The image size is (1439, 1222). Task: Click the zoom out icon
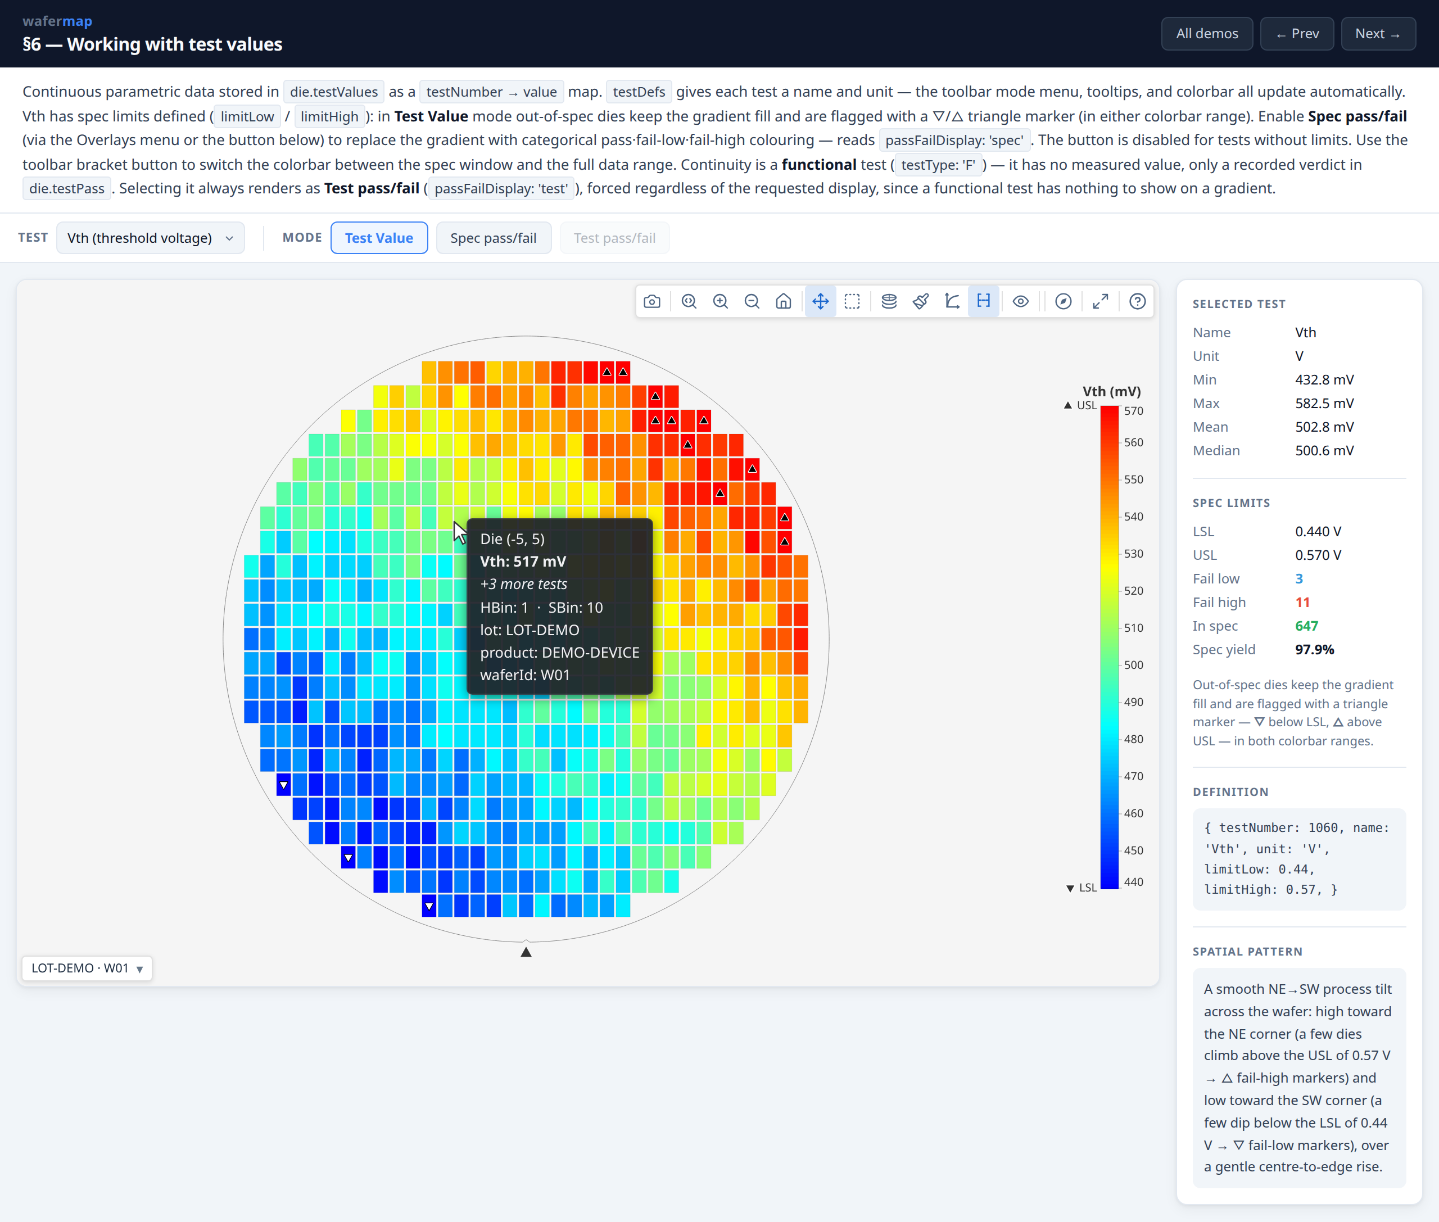click(752, 301)
